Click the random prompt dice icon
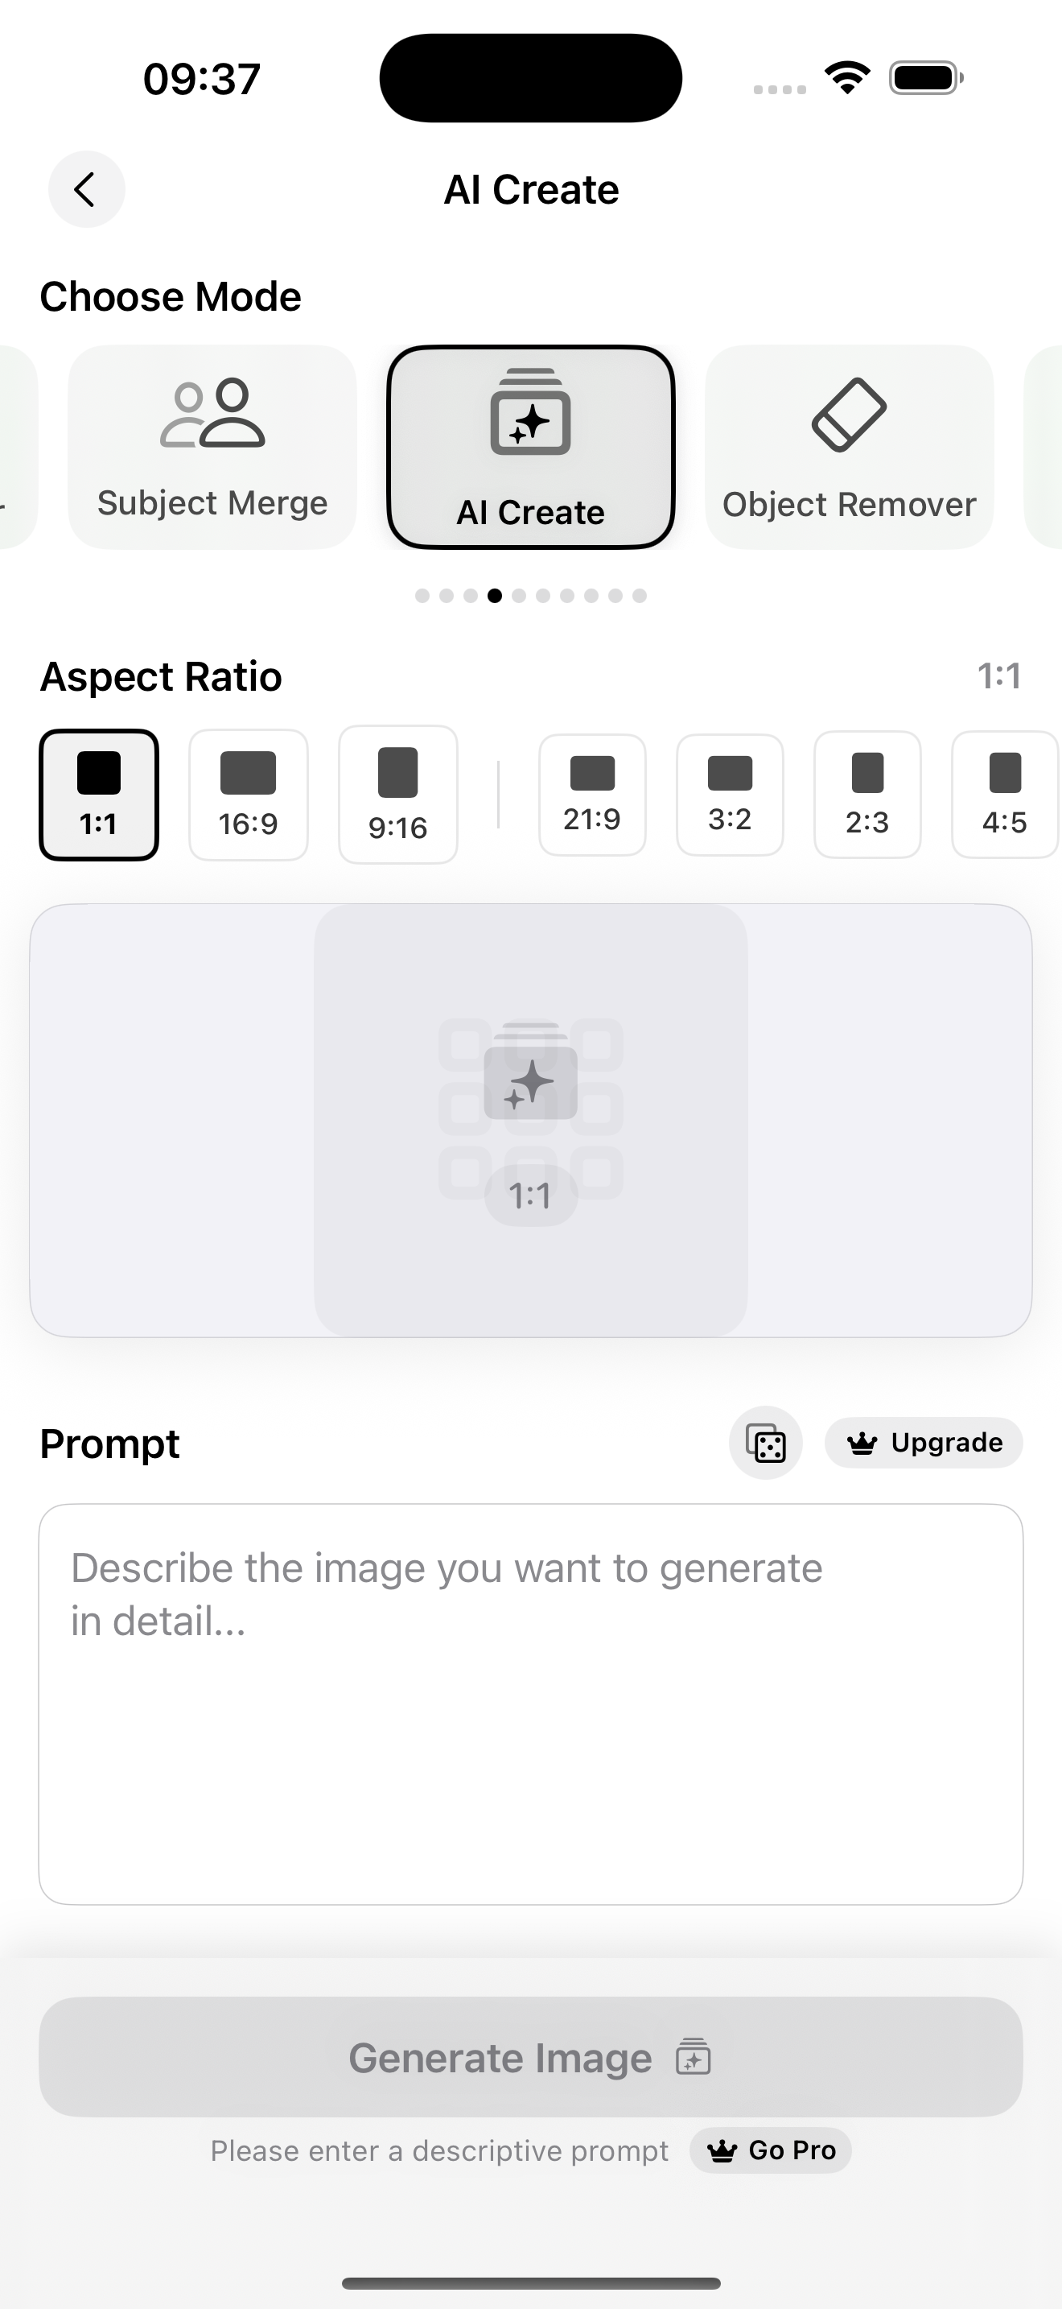1062x2309 pixels. pyautogui.click(x=766, y=1442)
